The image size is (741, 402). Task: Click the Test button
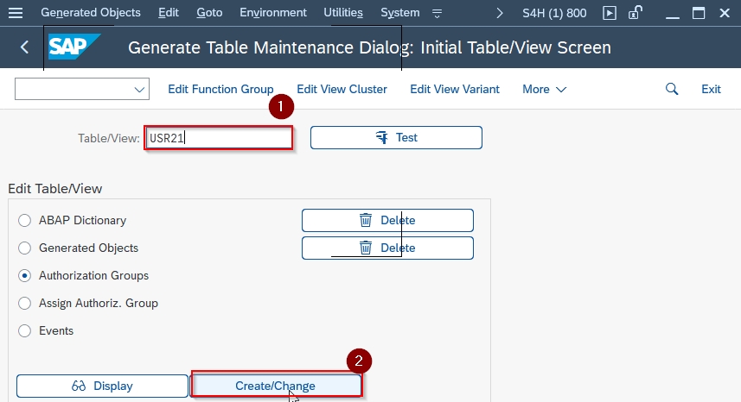[x=396, y=138]
